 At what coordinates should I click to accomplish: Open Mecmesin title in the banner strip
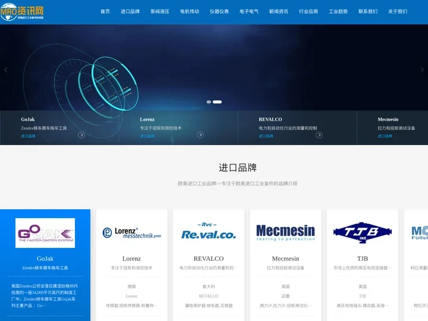[x=388, y=119]
